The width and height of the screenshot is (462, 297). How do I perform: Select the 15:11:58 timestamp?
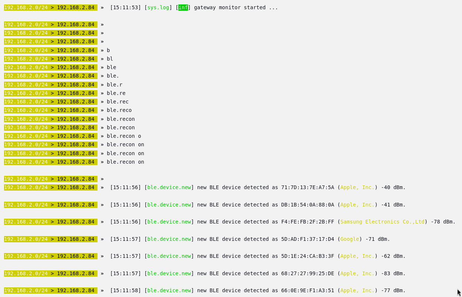(126, 290)
